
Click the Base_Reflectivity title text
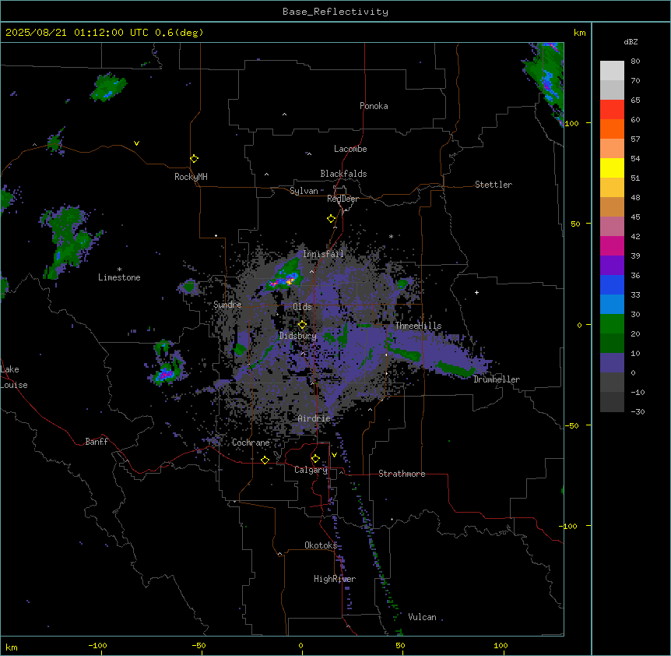(335, 12)
